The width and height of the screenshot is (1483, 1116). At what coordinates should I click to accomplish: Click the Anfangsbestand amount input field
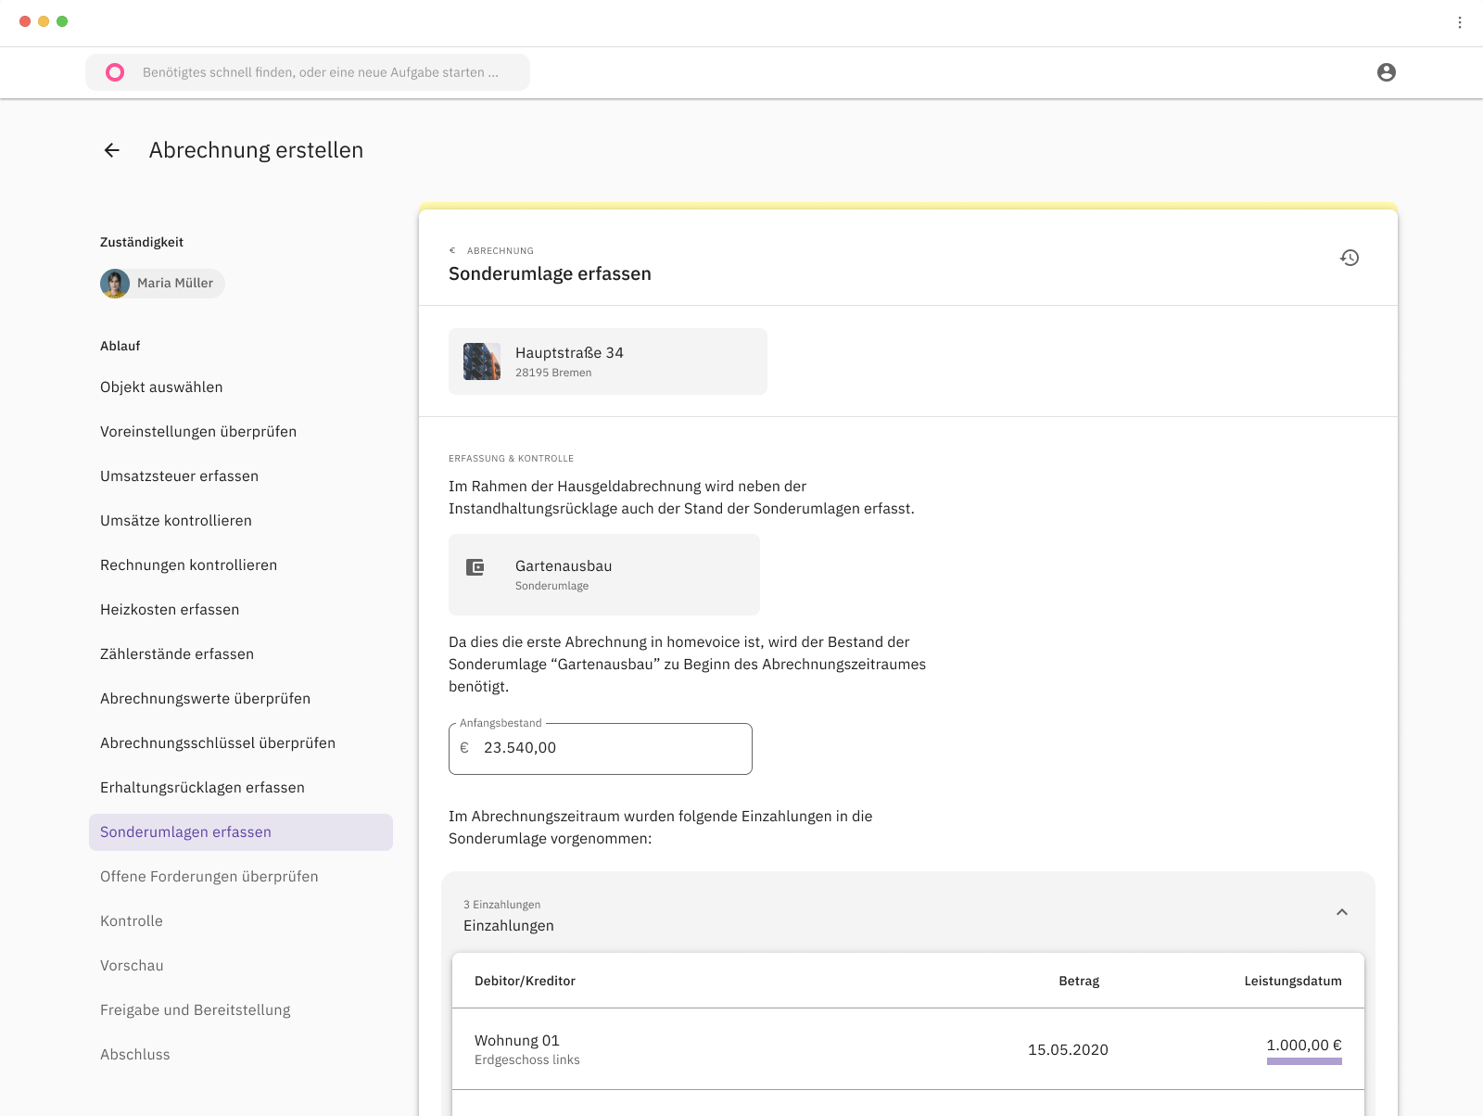[x=612, y=749]
